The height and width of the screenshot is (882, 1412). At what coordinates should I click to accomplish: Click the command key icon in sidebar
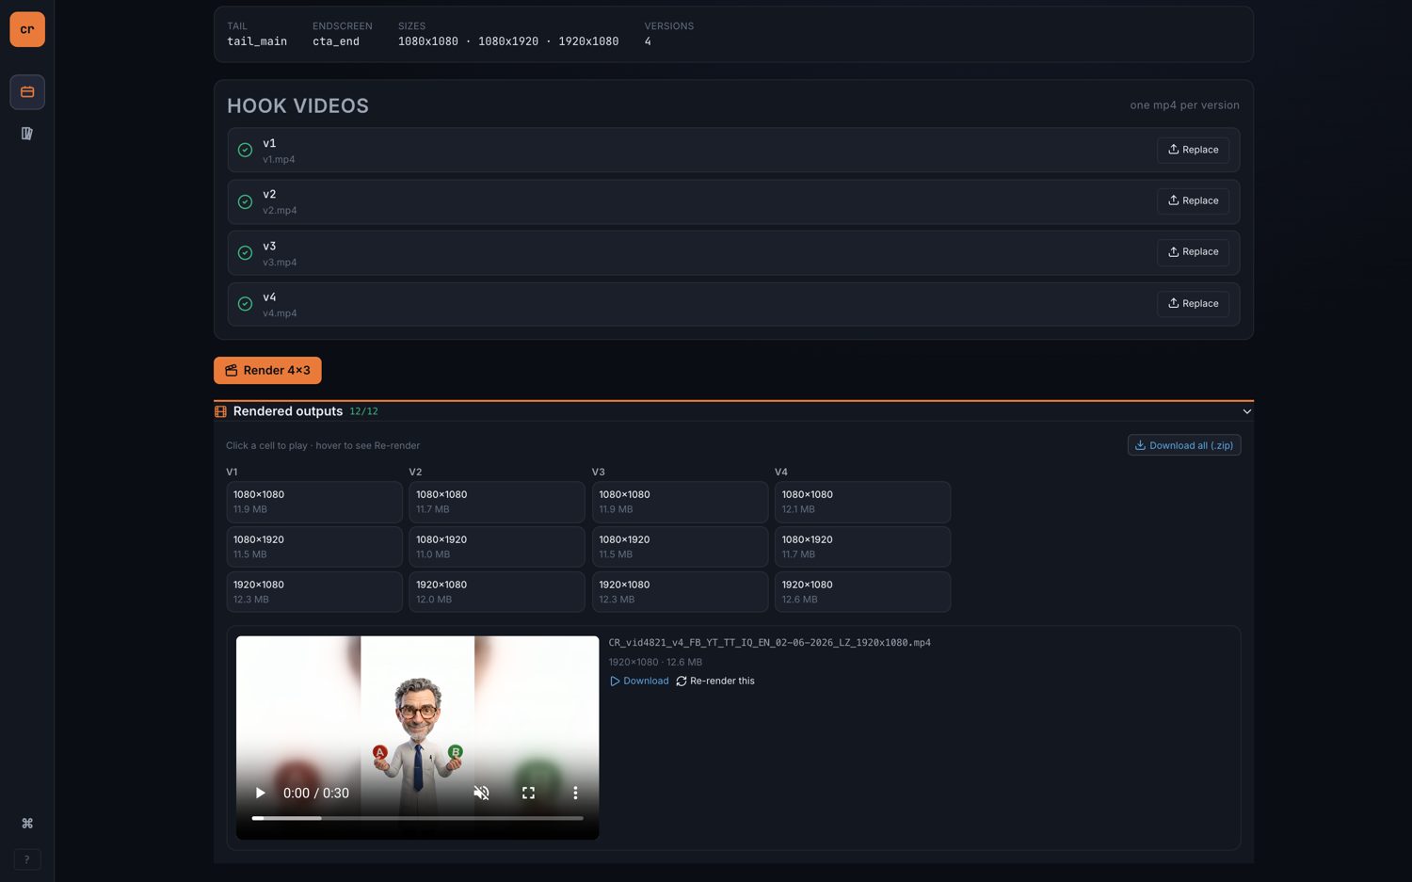[x=27, y=824]
